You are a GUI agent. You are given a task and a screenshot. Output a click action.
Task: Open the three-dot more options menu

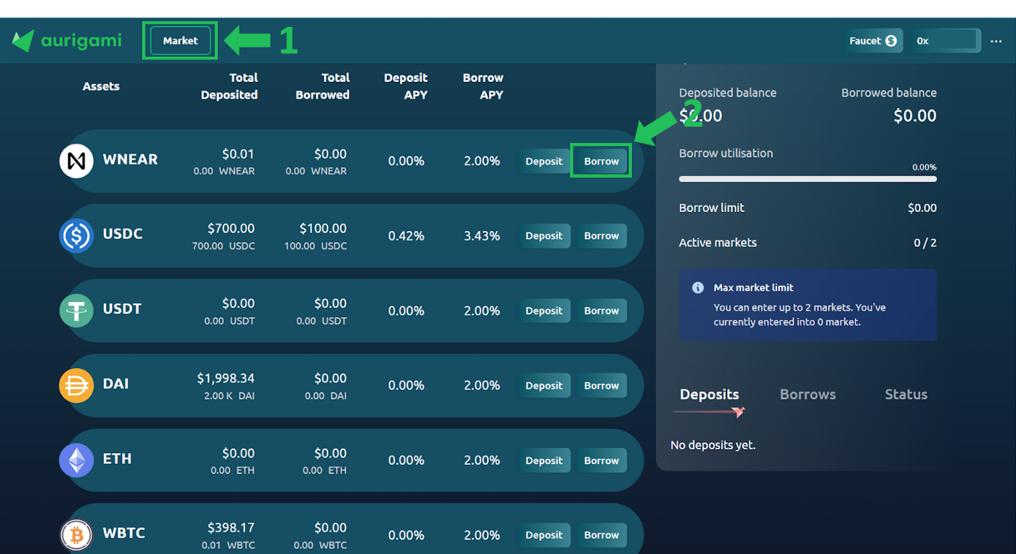[x=996, y=41]
